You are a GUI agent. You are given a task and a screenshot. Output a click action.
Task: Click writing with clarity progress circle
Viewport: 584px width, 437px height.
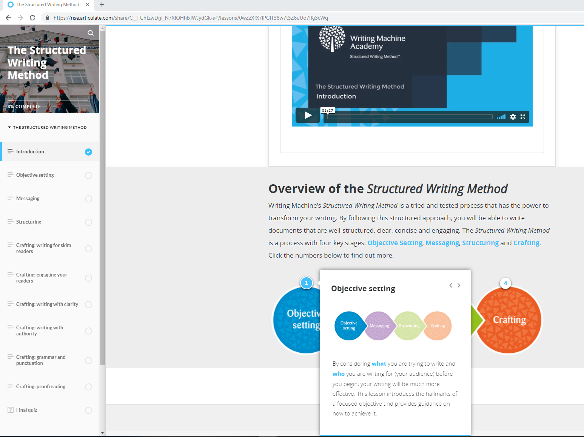(88, 304)
